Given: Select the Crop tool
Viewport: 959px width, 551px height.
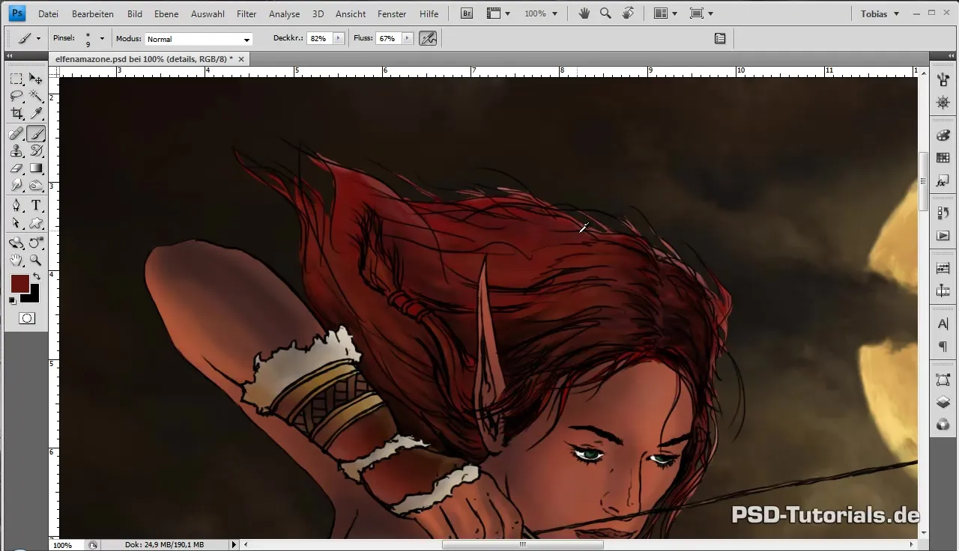Looking at the screenshot, I should [x=16, y=114].
